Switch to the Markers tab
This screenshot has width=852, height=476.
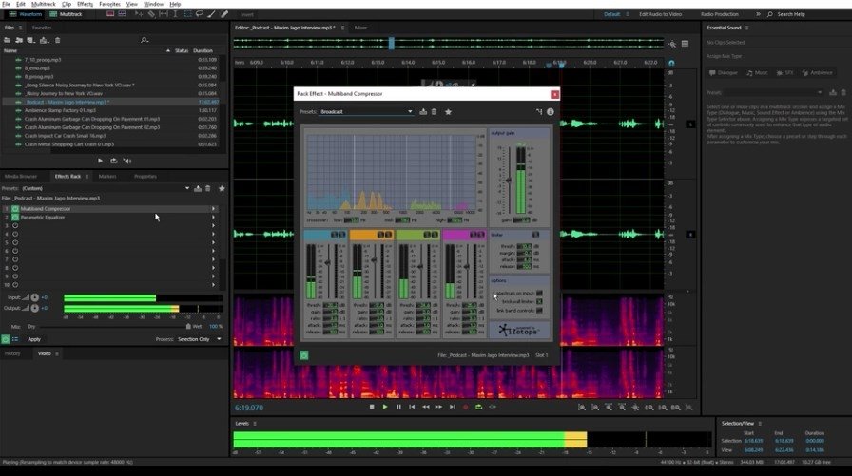pyautogui.click(x=107, y=176)
